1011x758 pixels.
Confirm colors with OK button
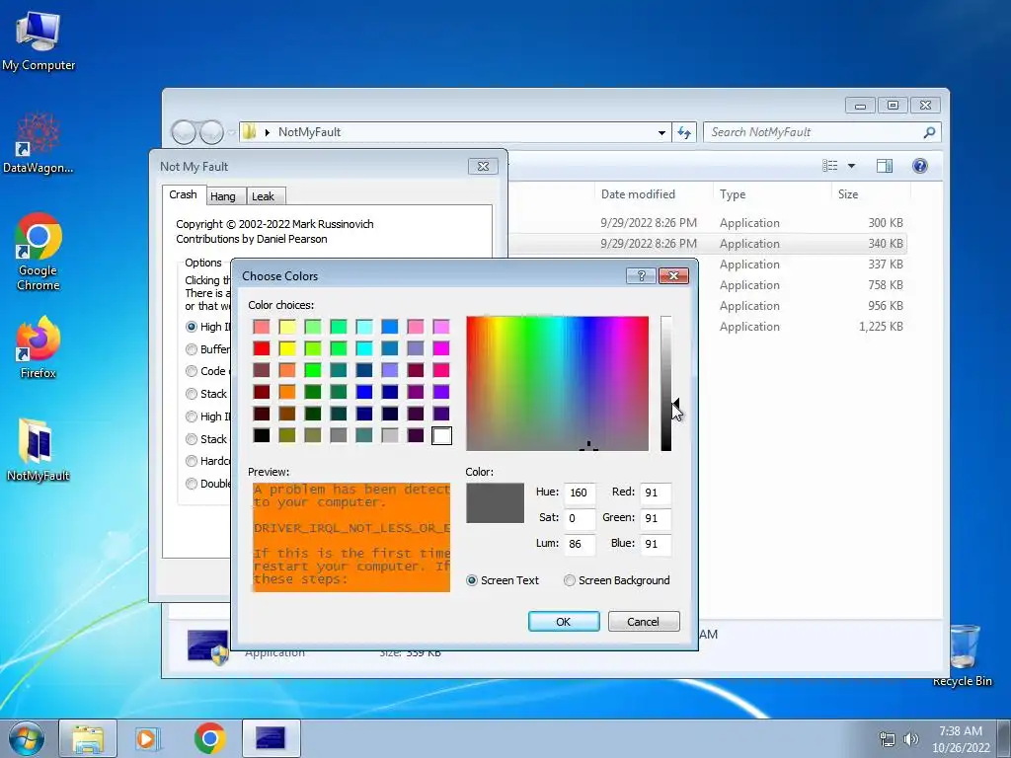click(564, 622)
